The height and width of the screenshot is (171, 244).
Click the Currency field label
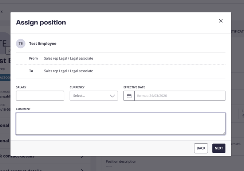[77, 87]
